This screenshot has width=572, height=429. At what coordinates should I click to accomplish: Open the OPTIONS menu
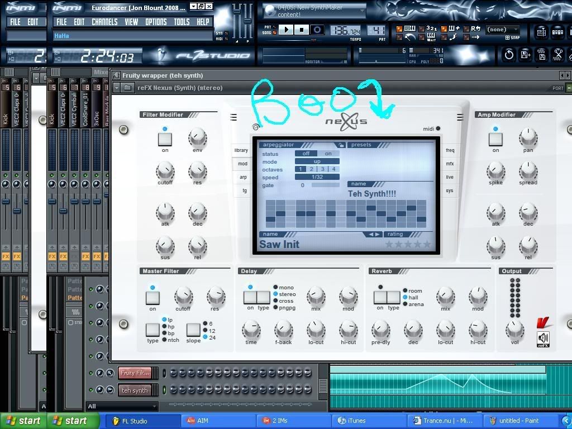156,22
